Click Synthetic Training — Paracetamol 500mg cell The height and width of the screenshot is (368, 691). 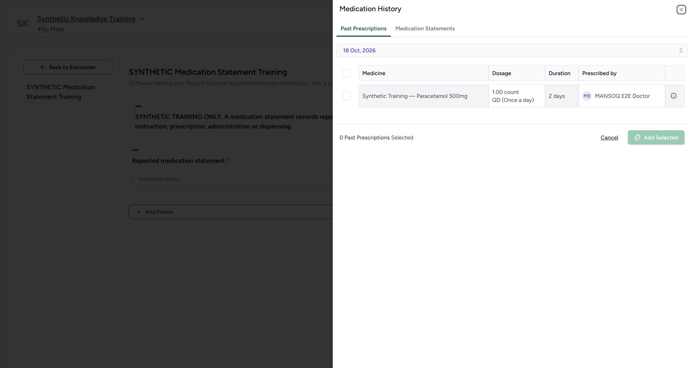click(x=423, y=96)
